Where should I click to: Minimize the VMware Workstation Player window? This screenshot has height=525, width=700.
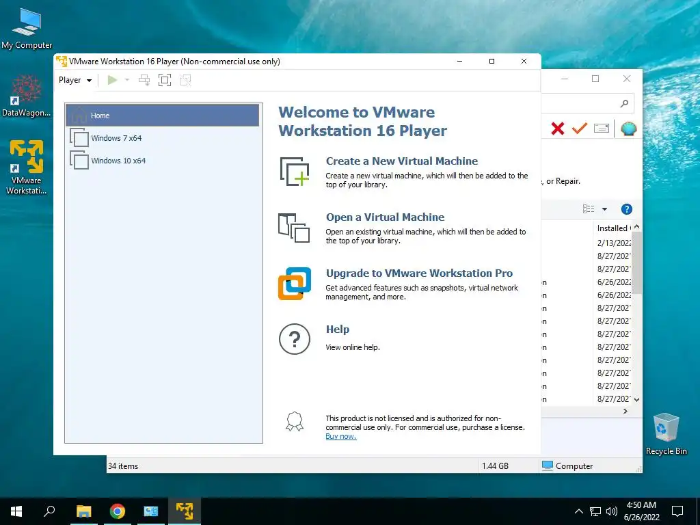pos(460,61)
